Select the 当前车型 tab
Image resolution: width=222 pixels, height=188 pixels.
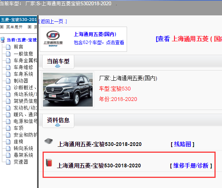click(x=58, y=62)
